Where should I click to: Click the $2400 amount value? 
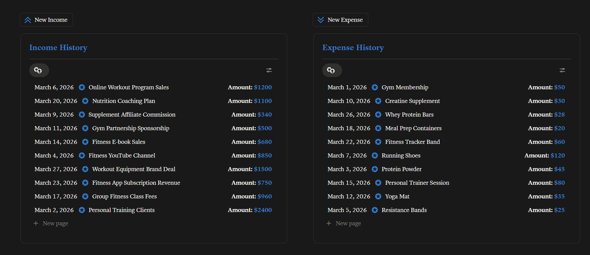[263, 210]
